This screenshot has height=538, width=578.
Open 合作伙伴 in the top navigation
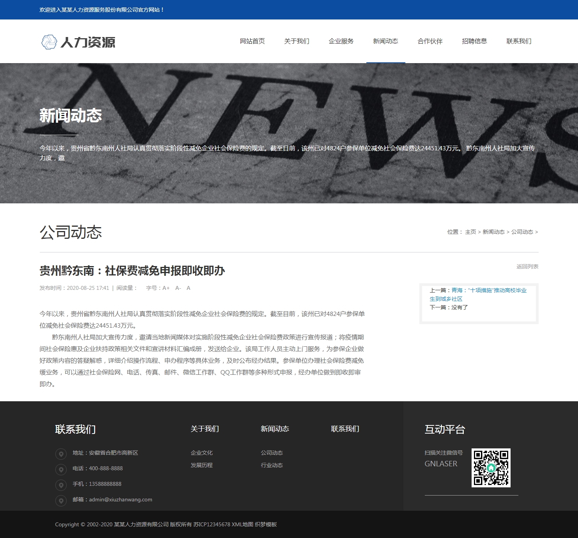(x=430, y=41)
